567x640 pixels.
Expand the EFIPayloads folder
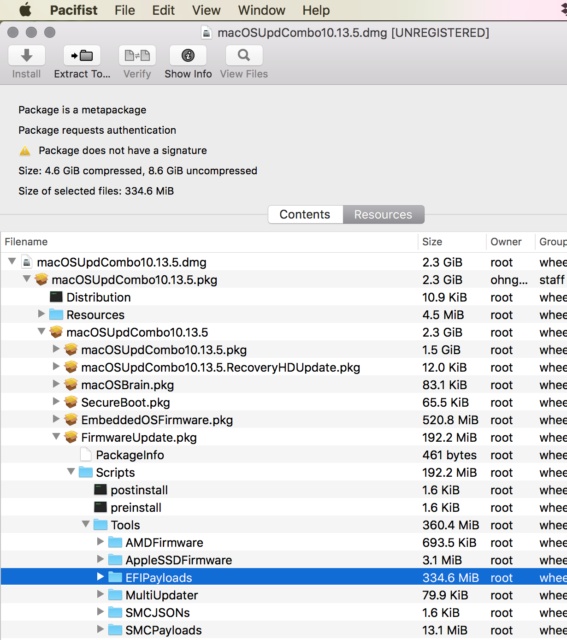(100, 577)
